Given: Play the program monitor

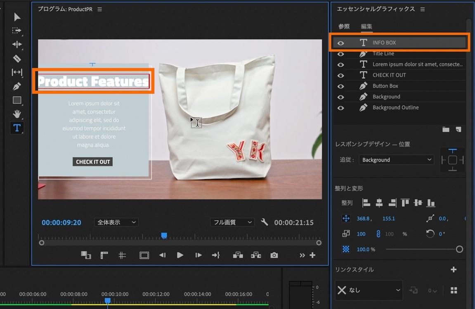Looking at the screenshot, I should [x=180, y=255].
